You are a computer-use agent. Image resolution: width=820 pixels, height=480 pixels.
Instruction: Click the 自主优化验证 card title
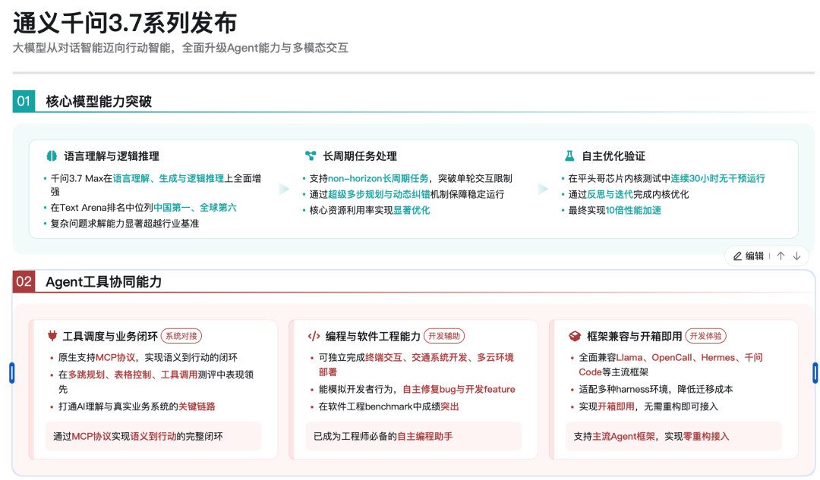(x=613, y=156)
